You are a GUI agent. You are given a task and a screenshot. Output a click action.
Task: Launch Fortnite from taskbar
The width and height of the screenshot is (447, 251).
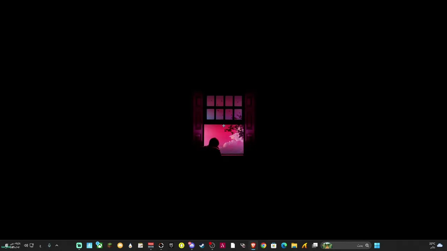point(89,245)
